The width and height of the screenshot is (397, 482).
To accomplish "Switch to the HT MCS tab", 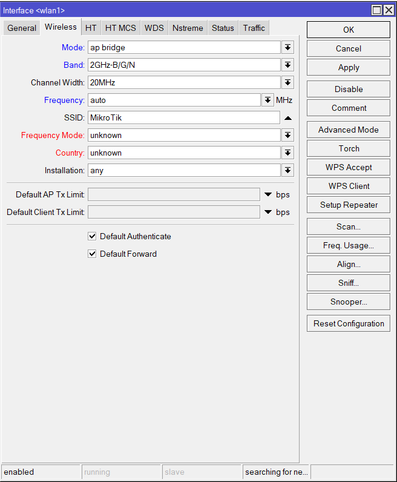I will coord(120,28).
